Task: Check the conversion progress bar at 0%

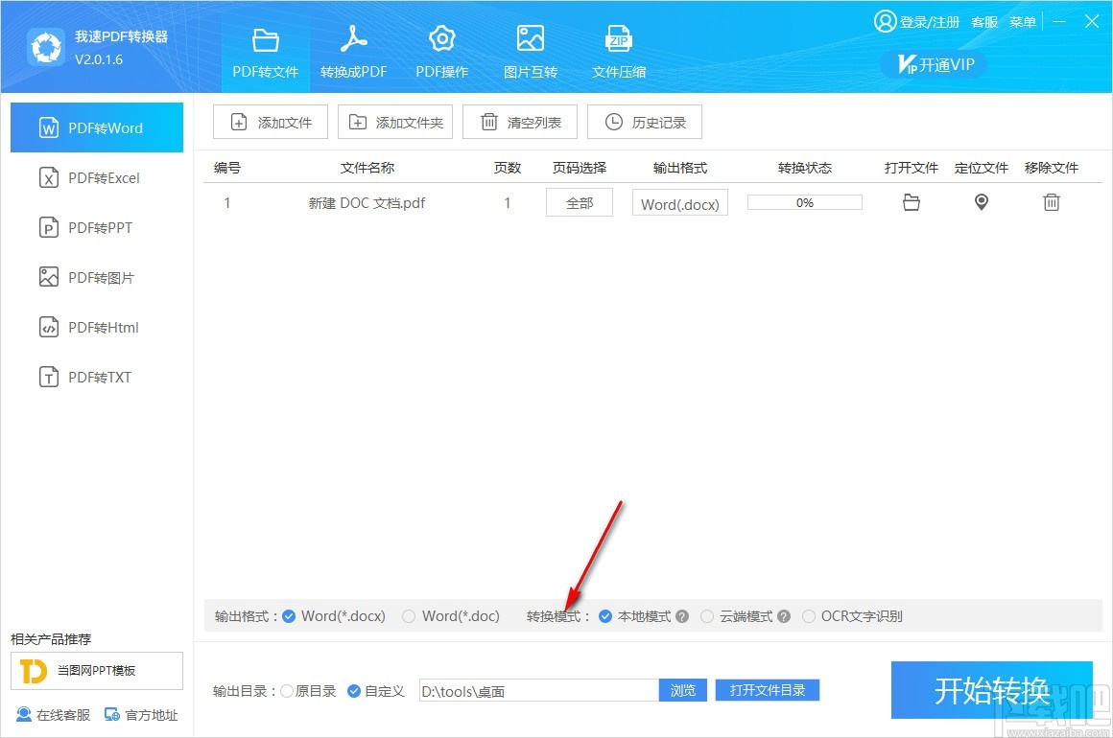Action: point(804,202)
